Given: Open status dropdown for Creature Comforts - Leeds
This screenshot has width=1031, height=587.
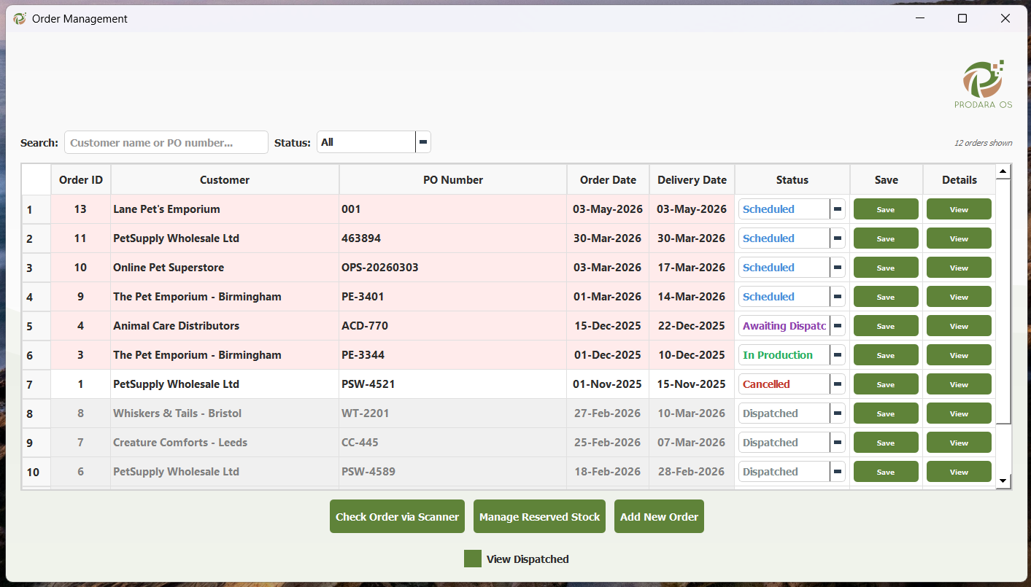Looking at the screenshot, I should [792, 443].
